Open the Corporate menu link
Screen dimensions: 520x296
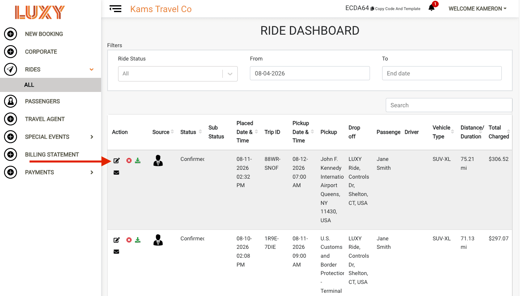(41, 52)
